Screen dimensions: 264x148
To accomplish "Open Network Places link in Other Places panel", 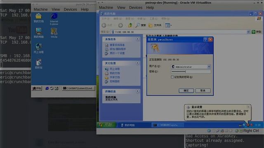I will (115, 69).
